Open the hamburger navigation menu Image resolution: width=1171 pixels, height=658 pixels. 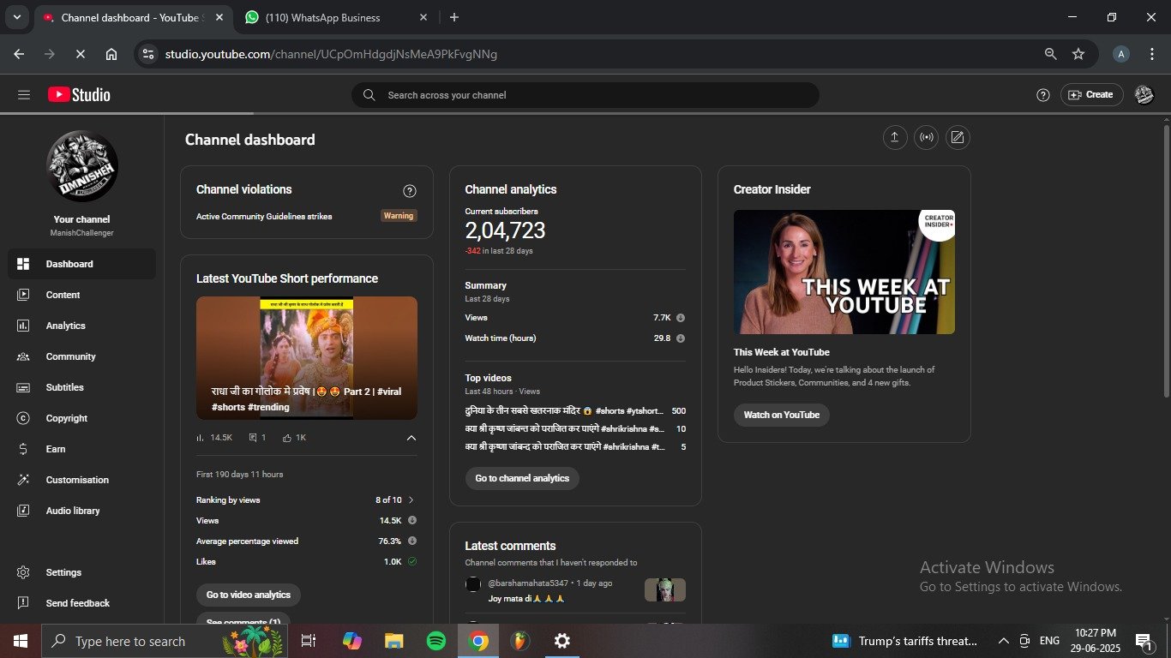tap(24, 95)
